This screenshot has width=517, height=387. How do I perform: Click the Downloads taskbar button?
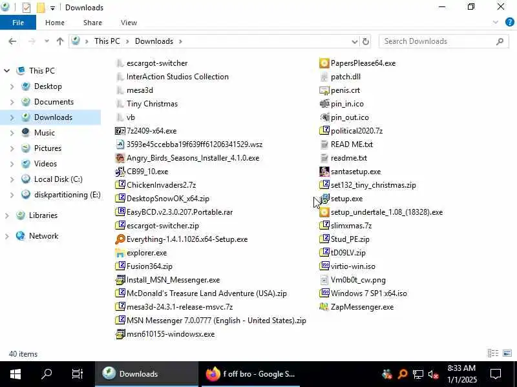click(147, 374)
